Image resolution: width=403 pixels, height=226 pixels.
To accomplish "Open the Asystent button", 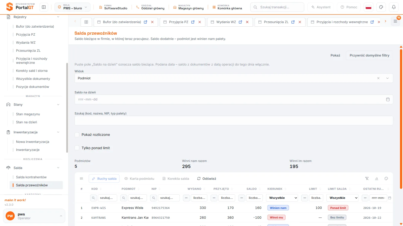I will 321,7.
